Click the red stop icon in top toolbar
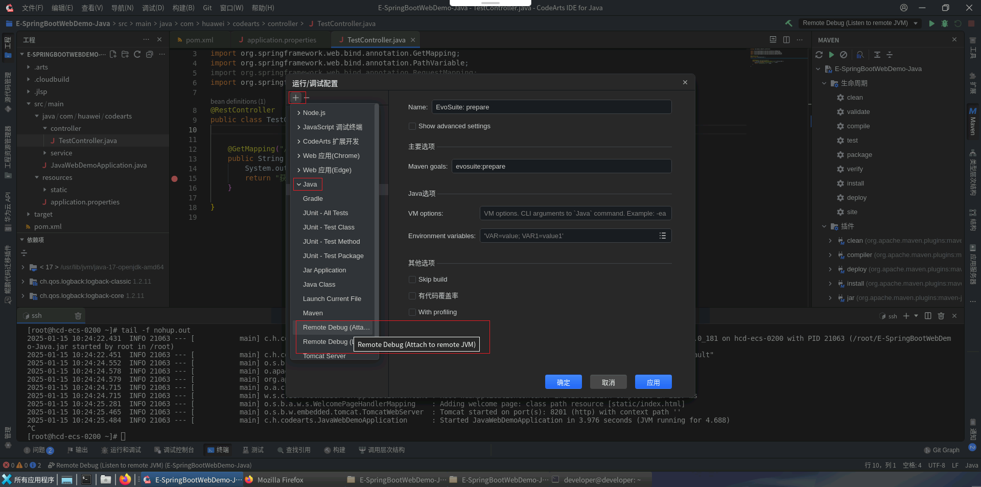The image size is (981, 487). click(x=971, y=24)
